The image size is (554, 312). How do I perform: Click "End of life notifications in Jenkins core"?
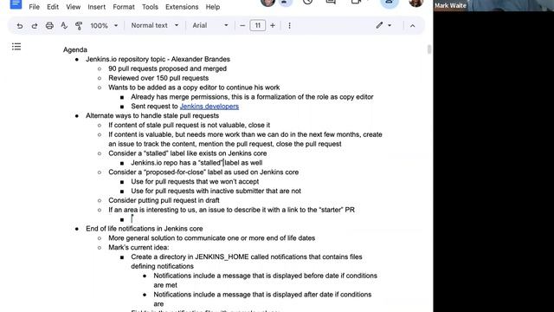145,229
